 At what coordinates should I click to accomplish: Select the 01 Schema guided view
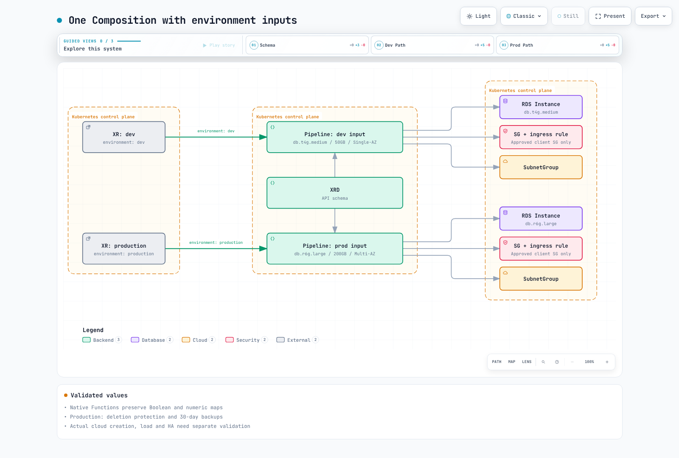pos(307,45)
